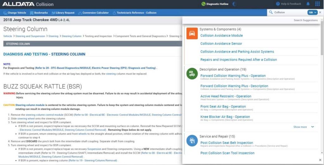
Task: Click the Diagnostic Hotline phone icon
Action: coord(203,4)
